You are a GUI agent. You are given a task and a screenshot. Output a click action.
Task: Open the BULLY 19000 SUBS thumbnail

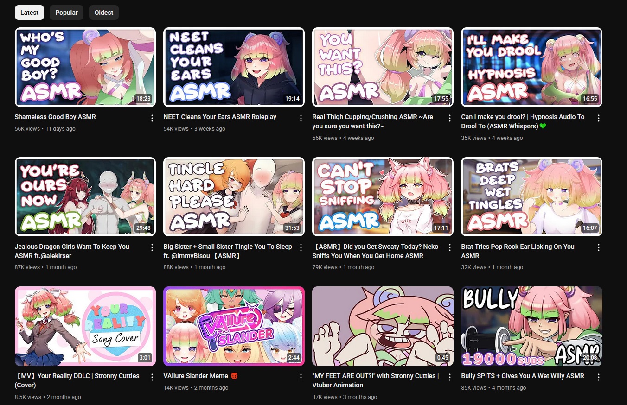531,326
